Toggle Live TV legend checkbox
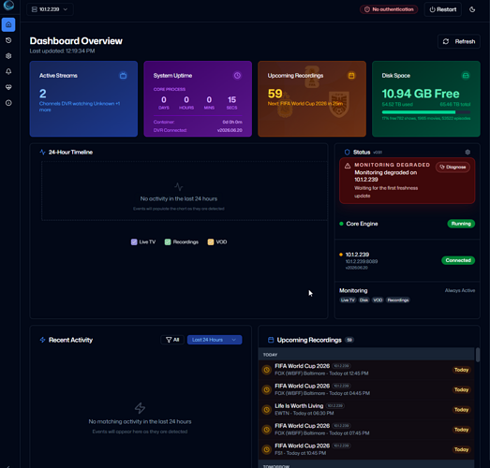490x468 pixels. click(x=134, y=242)
